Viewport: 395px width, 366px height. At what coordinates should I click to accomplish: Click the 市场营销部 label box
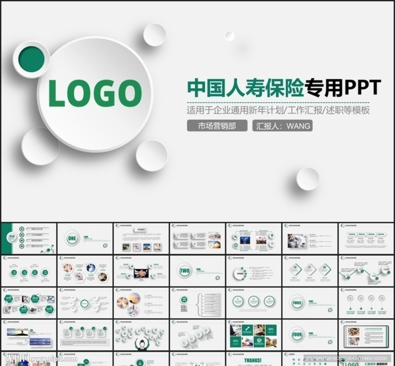(217, 125)
